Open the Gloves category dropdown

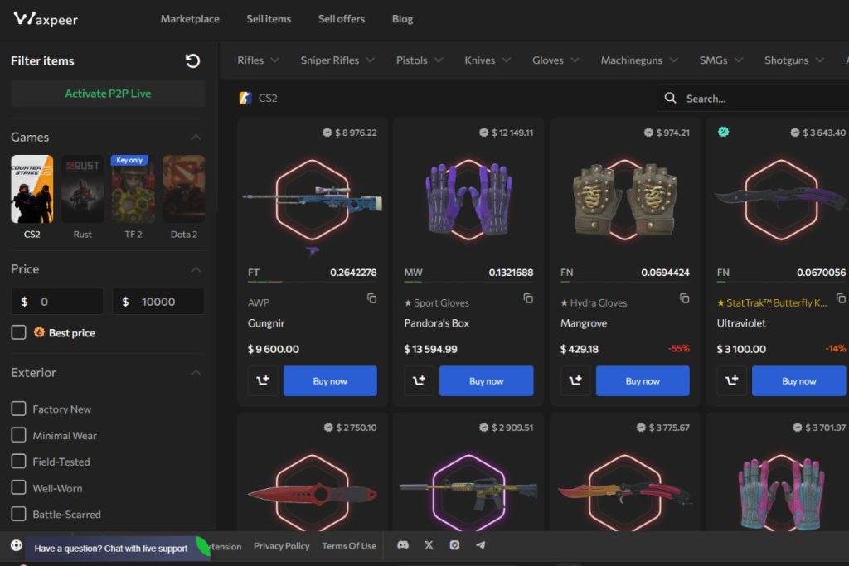555,60
